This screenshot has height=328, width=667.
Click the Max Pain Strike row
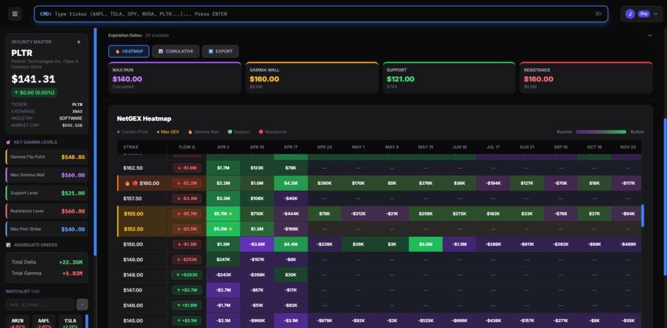(47, 229)
